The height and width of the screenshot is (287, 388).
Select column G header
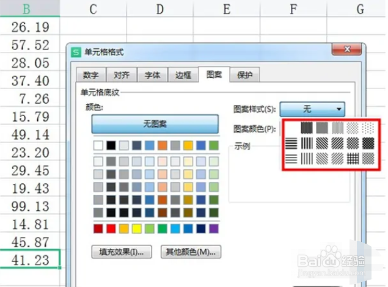(357, 9)
